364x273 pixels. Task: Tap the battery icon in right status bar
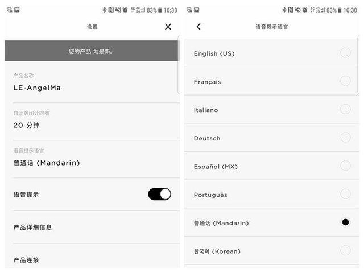click(340, 10)
